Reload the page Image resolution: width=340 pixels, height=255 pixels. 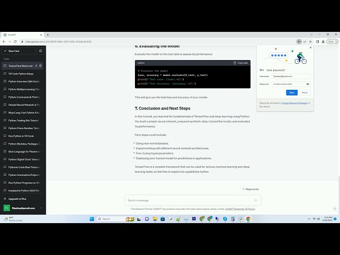point(15,41)
